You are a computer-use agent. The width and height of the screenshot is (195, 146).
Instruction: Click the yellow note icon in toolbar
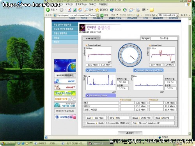pos(152,10)
